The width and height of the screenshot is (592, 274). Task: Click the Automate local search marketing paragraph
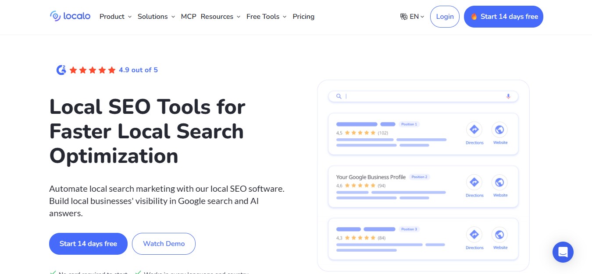point(167,201)
